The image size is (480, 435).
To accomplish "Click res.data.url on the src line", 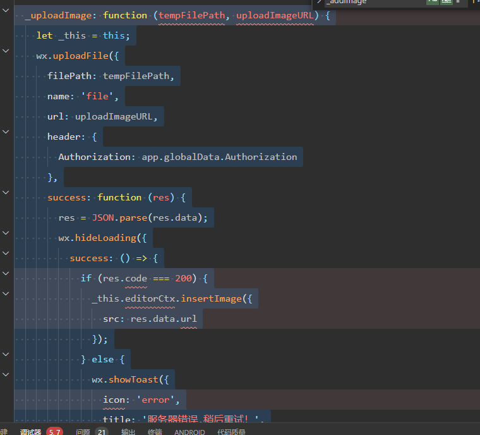I will point(164,319).
